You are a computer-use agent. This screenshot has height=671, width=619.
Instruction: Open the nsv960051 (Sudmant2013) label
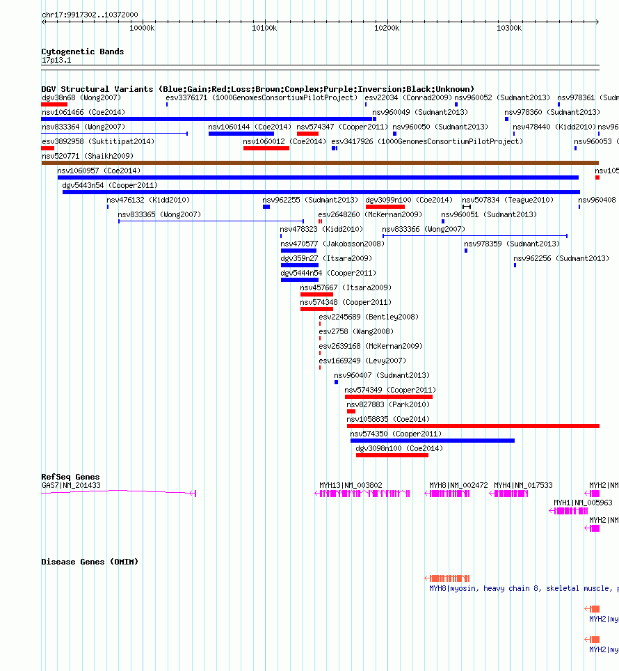tap(489, 214)
